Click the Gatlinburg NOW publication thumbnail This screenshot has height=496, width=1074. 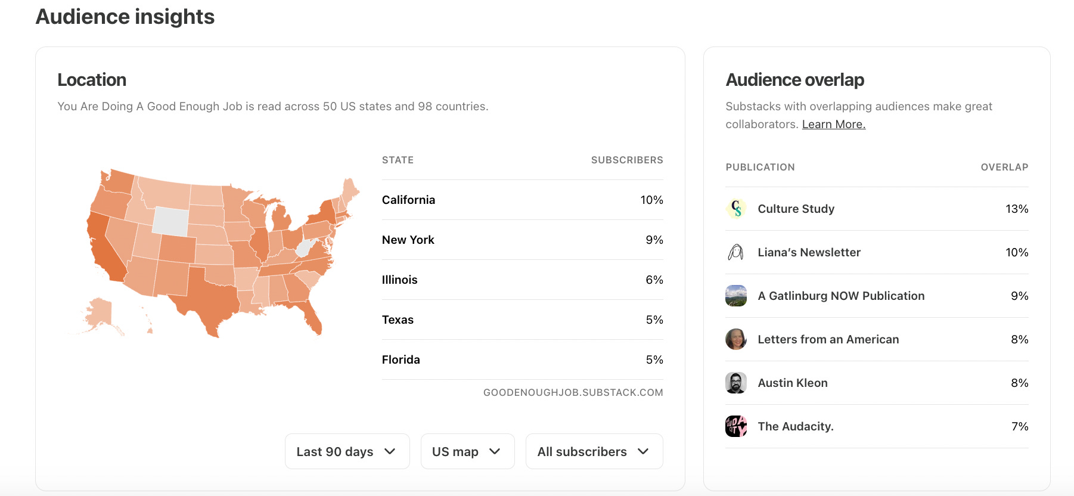pyautogui.click(x=736, y=296)
